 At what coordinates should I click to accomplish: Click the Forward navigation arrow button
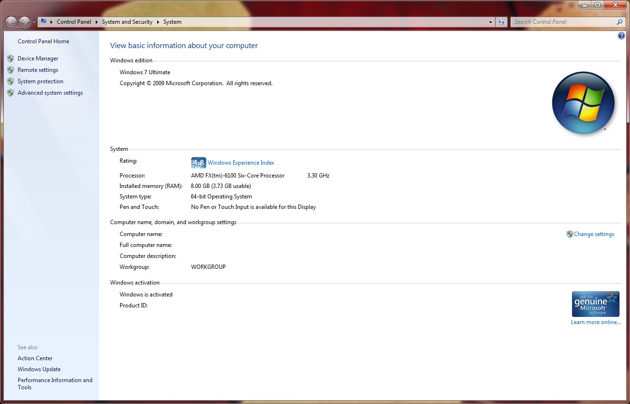coord(24,22)
